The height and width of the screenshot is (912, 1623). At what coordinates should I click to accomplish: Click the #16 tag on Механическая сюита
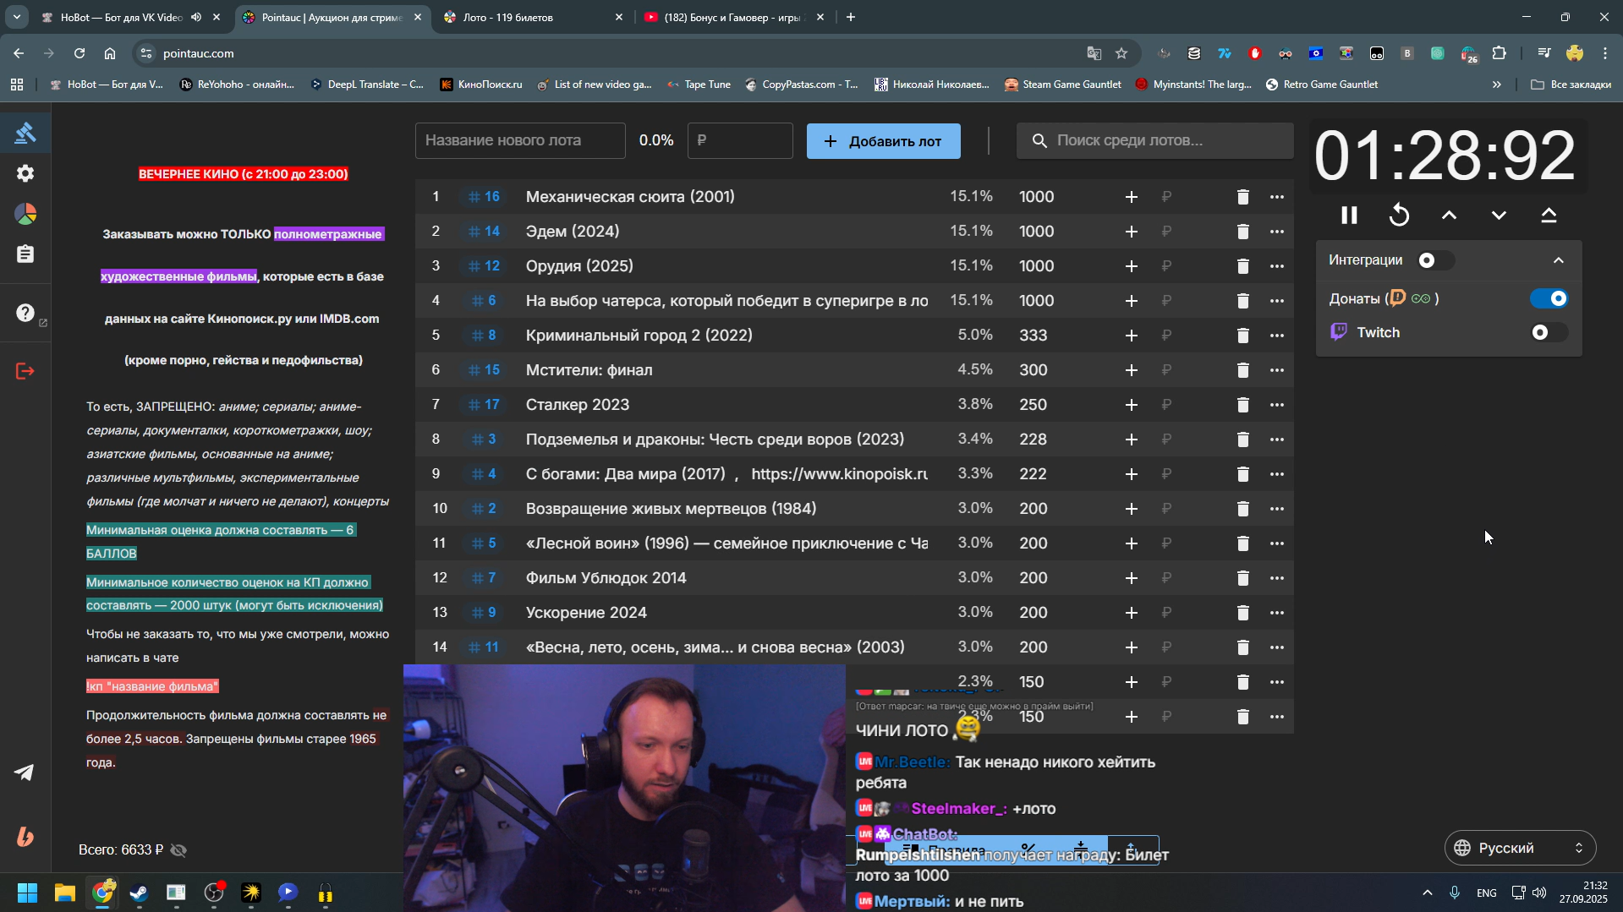(x=484, y=197)
